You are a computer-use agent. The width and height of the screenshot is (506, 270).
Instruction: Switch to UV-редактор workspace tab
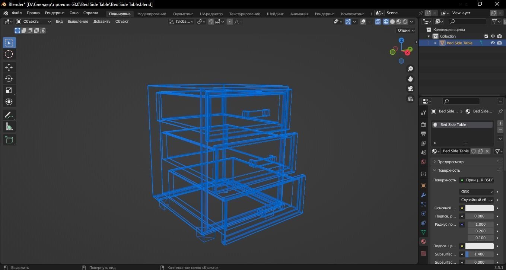(x=211, y=14)
